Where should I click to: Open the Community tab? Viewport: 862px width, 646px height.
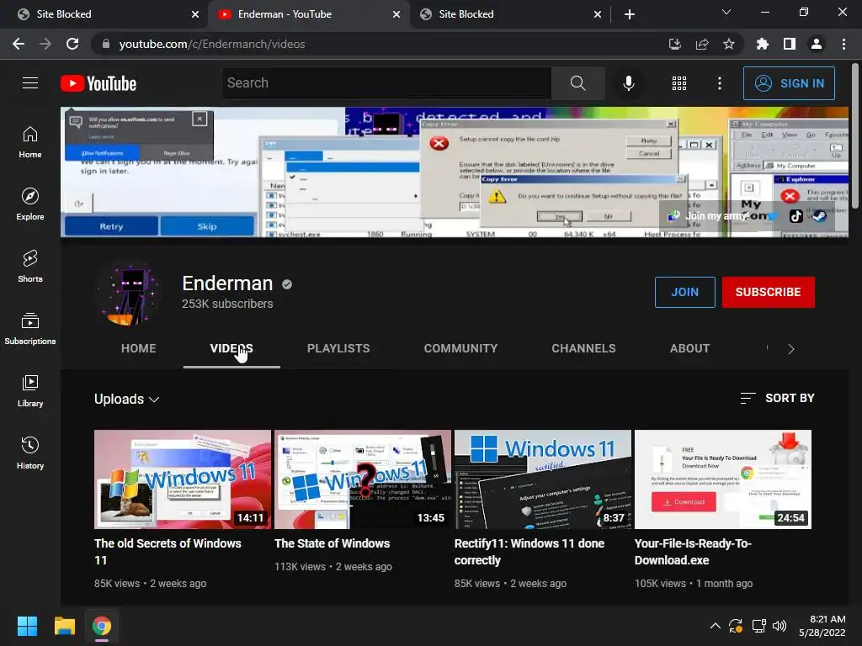[x=460, y=348]
